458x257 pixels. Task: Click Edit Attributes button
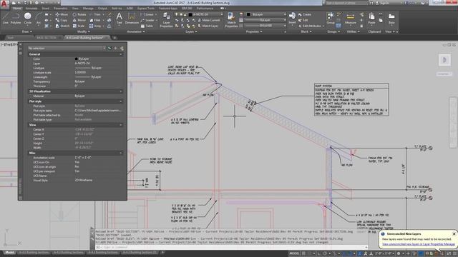(311, 26)
